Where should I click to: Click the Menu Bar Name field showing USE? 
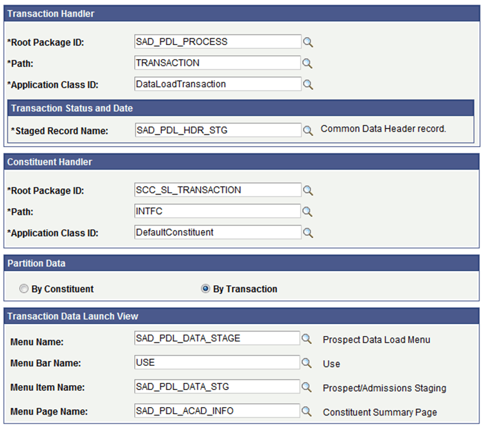click(216, 363)
